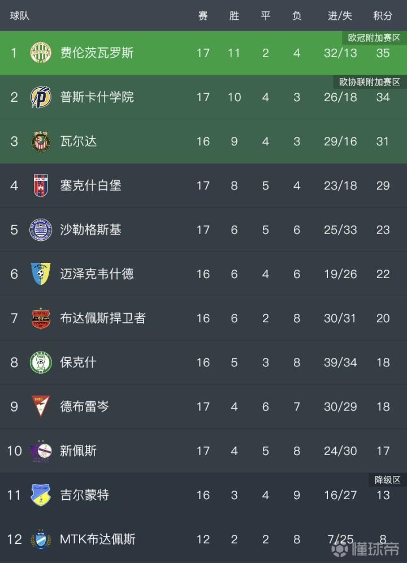
Task: Click the 降级区 zone label
Action: (387, 480)
